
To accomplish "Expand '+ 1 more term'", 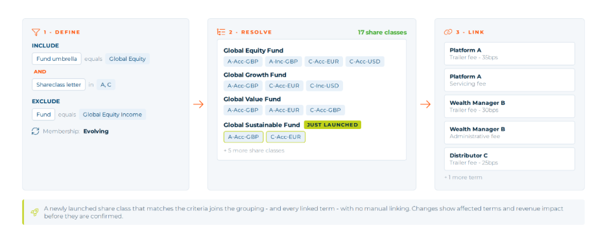I will 463,178.
